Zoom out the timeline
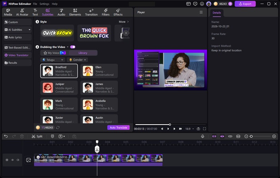 pyautogui.click(x=246, y=136)
